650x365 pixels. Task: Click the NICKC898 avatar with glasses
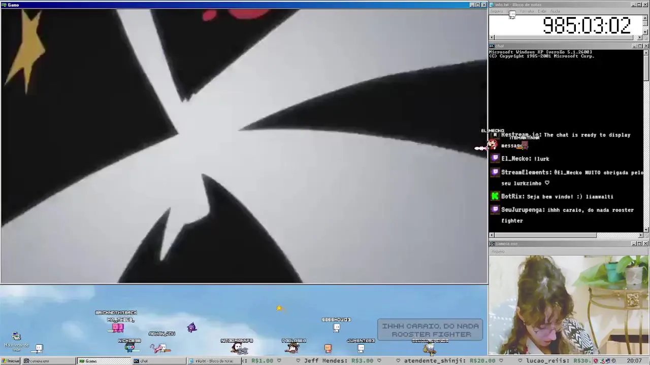coord(130,348)
